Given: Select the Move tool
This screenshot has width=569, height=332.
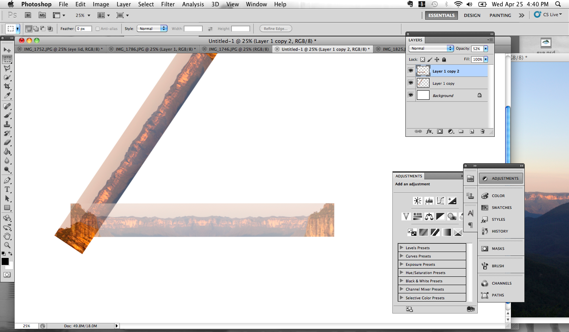Looking at the screenshot, I should [x=7, y=50].
